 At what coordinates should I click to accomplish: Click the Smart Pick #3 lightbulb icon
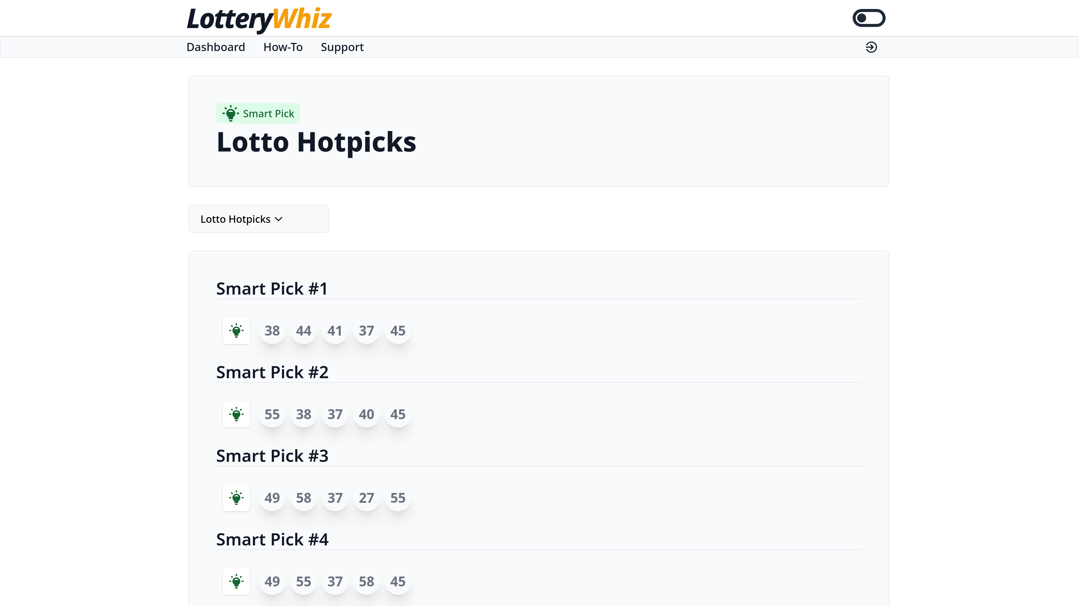tap(236, 498)
